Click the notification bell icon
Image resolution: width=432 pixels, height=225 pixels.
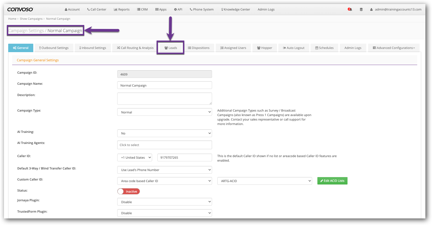pos(350,9)
